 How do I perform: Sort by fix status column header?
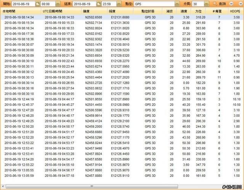148,11
